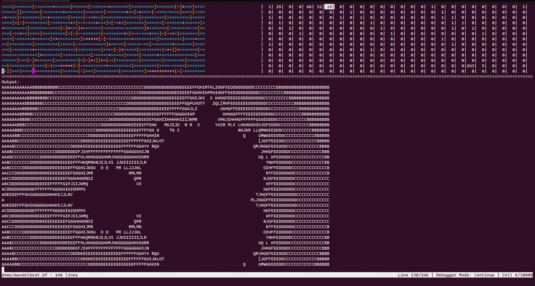Click the gray cursor block at code line start
The image size is (535, 286).
coord(2,71)
